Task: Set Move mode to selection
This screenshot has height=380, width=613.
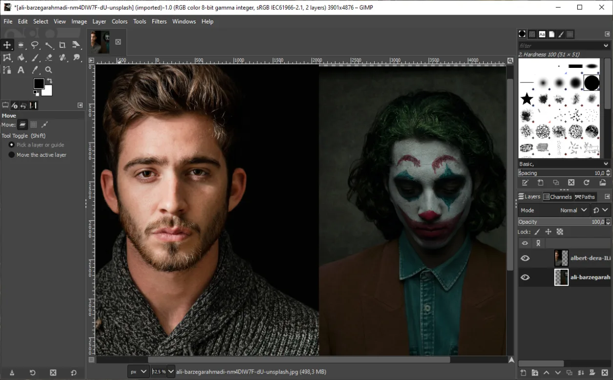Action: click(x=34, y=125)
